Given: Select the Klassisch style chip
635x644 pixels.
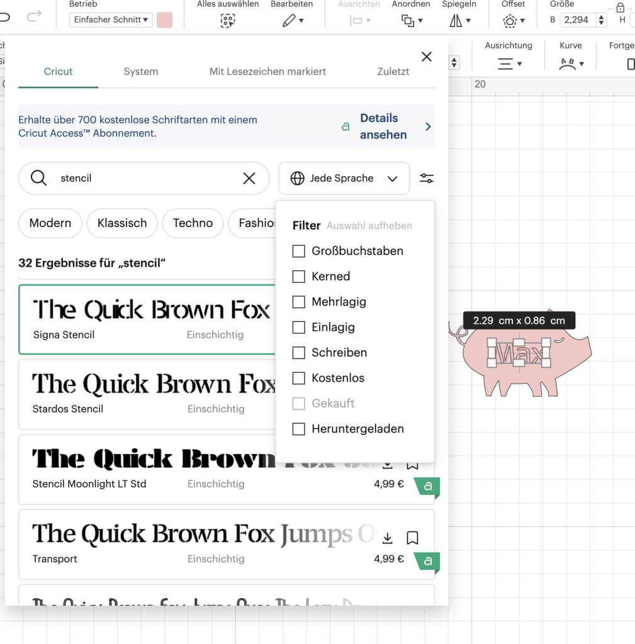Looking at the screenshot, I should (122, 223).
